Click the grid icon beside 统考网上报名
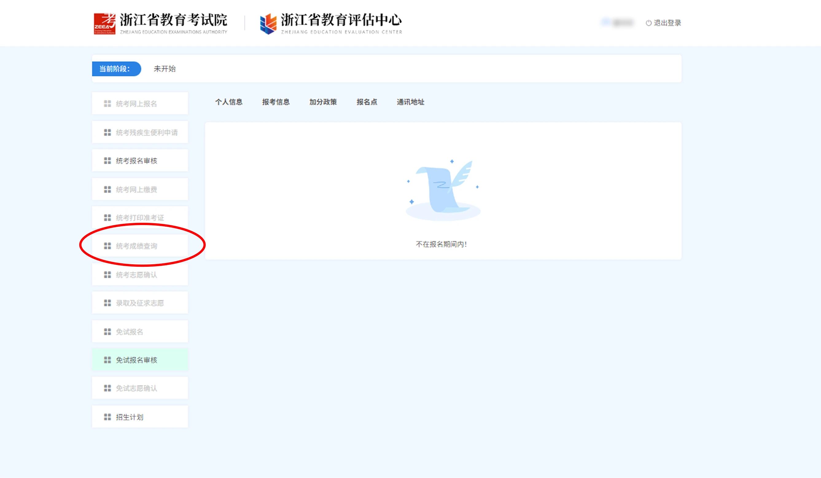 107,103
